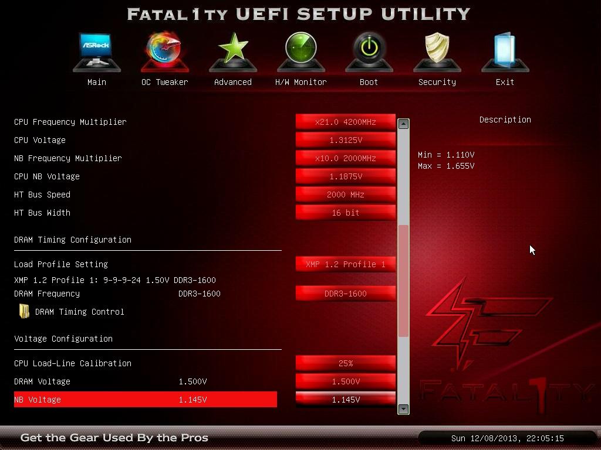The height and width of the screenshot is (450, 601).
Task: Select the CPU Load-Line Calibration row label
Action: point(72,363)
